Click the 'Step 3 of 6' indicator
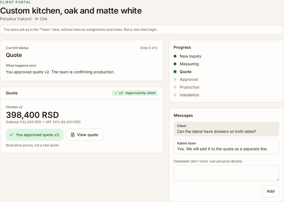Viewport: 284px width, 202px height. pyautogui.click(x=149, y=48)
